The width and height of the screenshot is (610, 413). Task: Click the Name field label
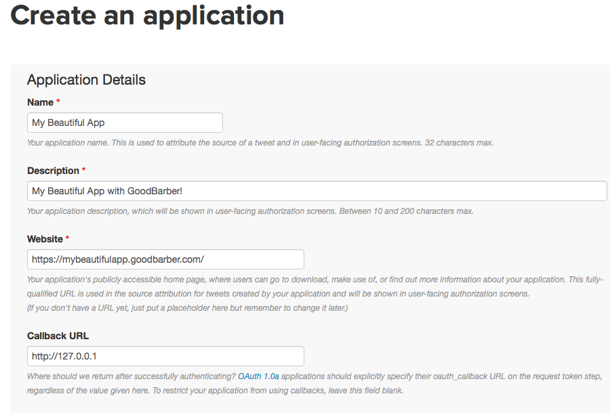pyautogui.click(x=40, y=102)
